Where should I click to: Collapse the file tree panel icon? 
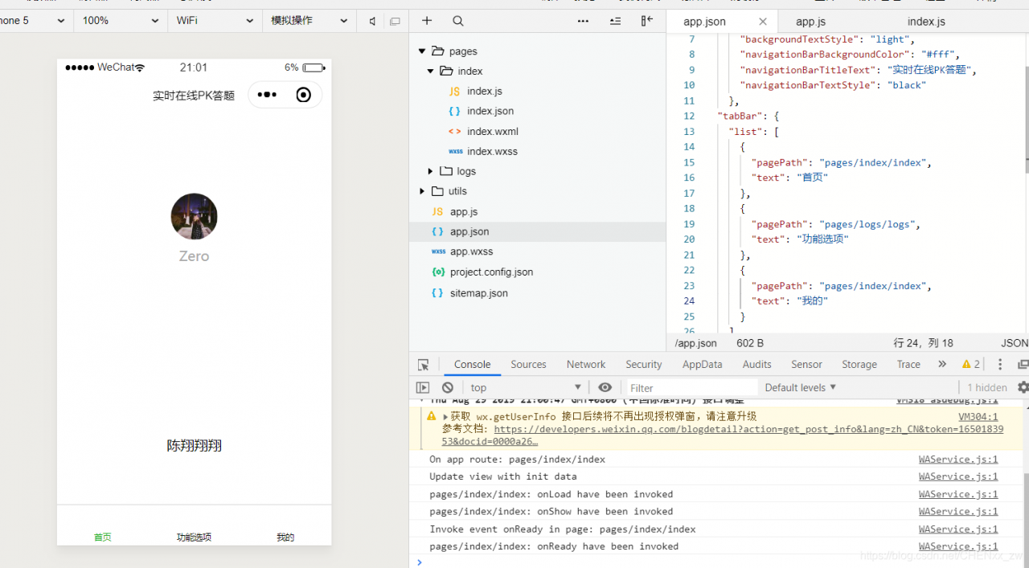pyautogui.click(x=646, y=21)
